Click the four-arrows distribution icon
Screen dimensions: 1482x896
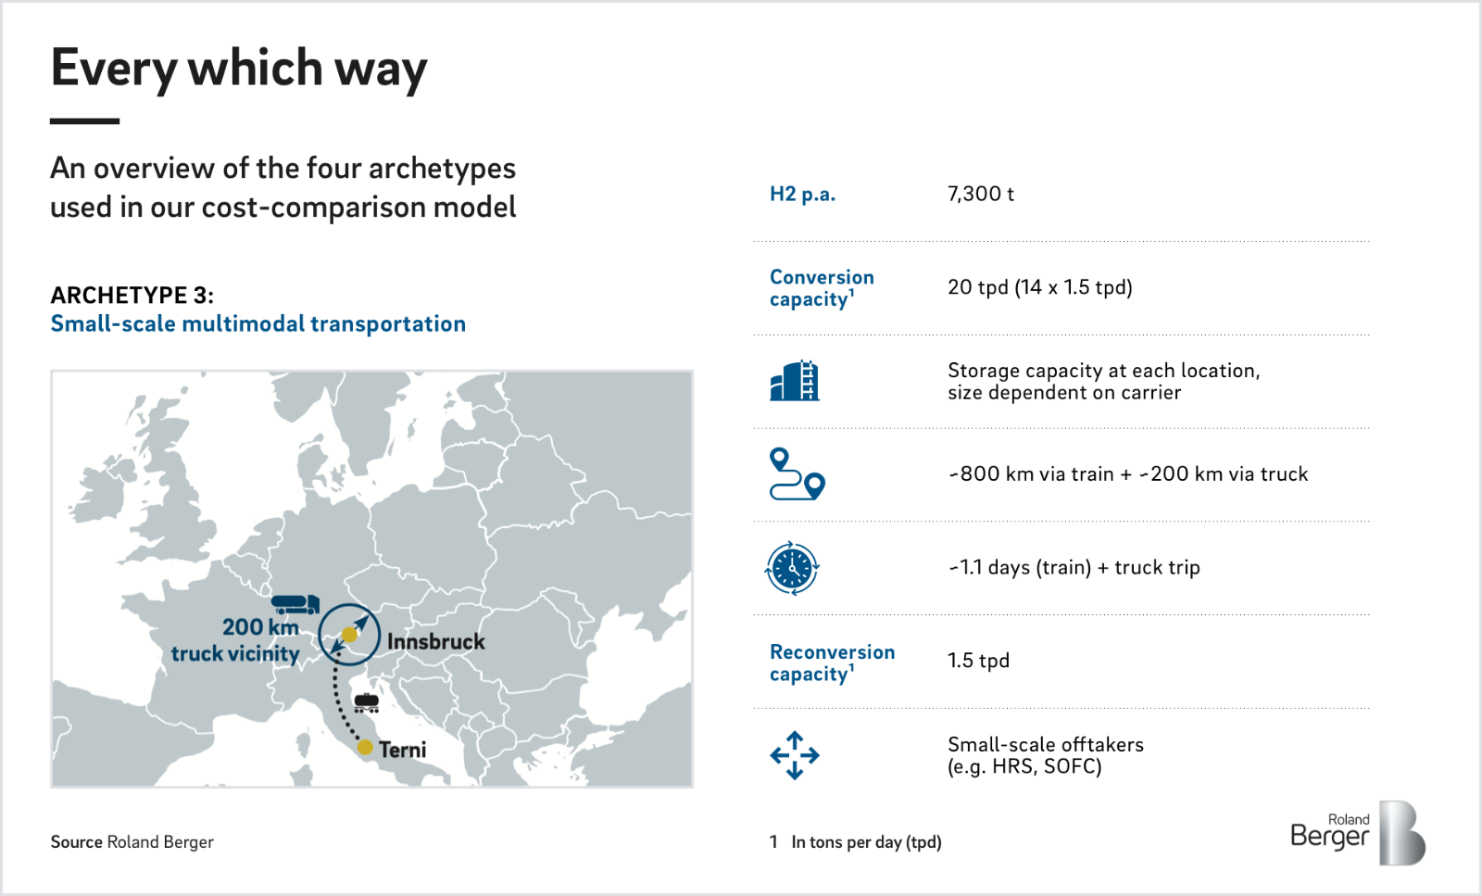pyautogui.click(x=795, y=755)
